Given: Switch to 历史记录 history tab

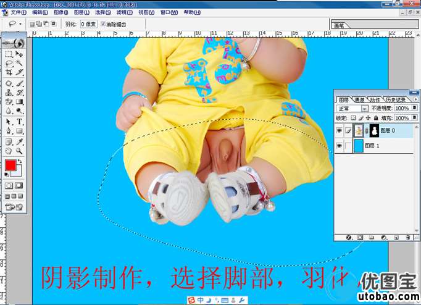Looking at the screenshot, I should tap(396, 100).
